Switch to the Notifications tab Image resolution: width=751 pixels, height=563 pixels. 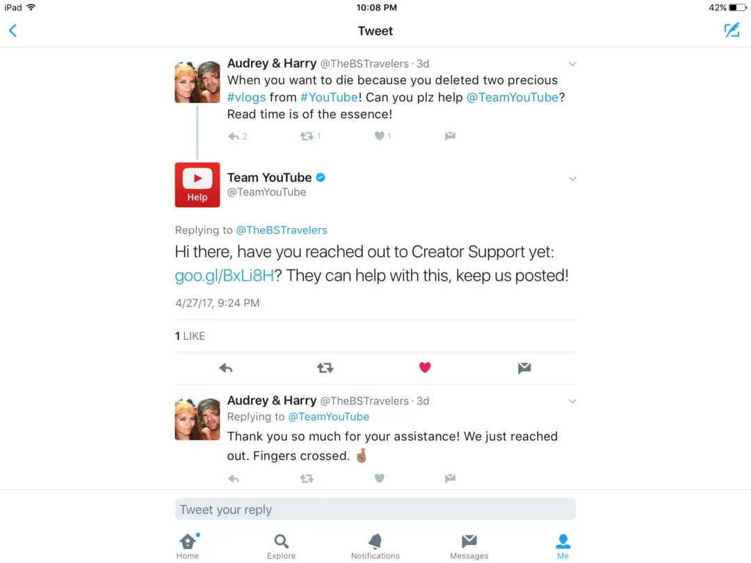[x=375, y=546]
